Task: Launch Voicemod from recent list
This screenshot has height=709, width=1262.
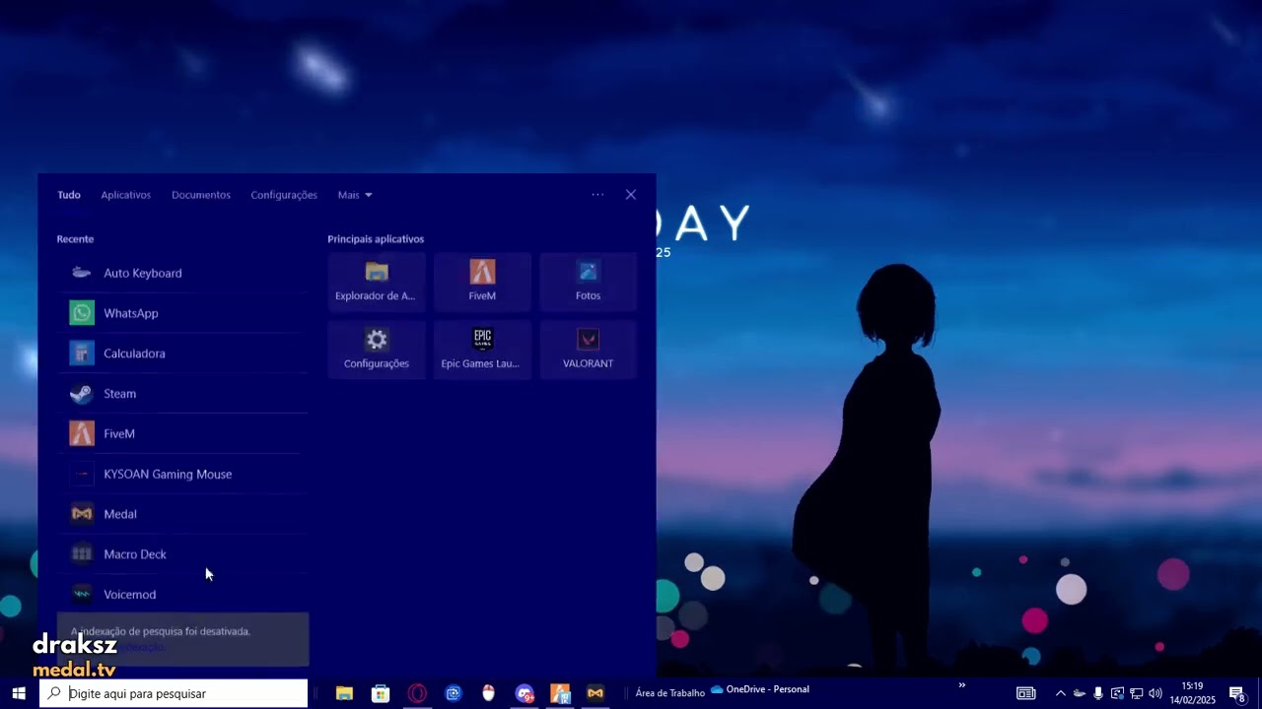Action: click(182, 595)
